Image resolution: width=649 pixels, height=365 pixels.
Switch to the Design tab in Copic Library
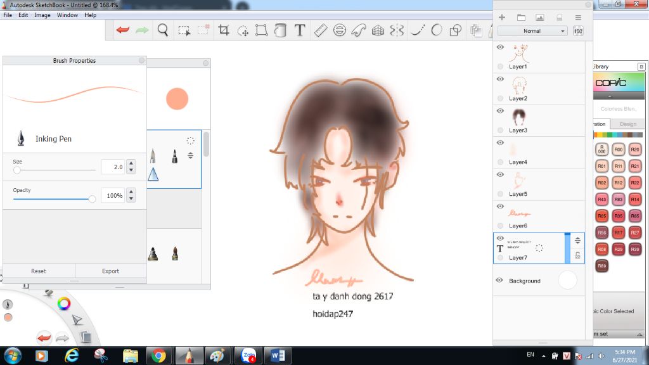(628, 124)
